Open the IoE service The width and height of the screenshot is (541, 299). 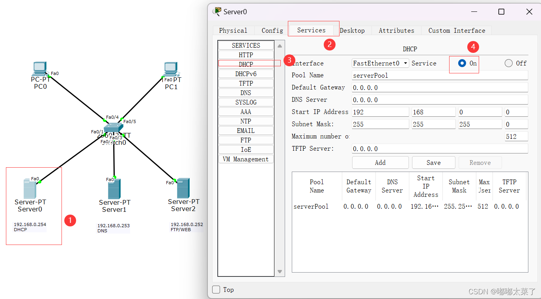point(246,149)
